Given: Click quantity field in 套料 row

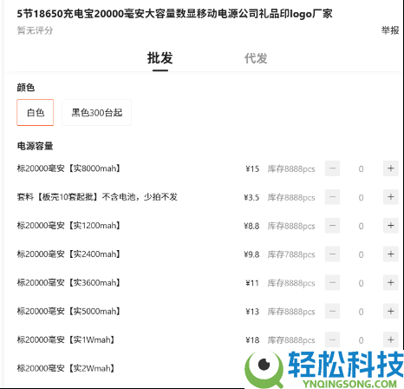Looking at the screenshot, I should tap(362, 197).
